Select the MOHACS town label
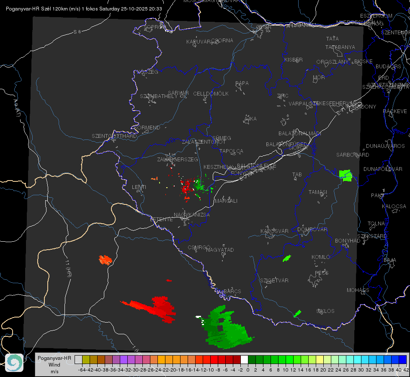410x377 pixels. point(358,290)
